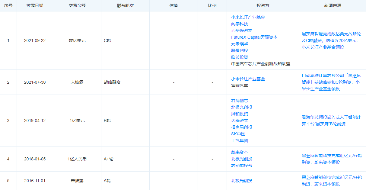Select the 招商局创投 investor link
366x190 pixels.
pos(242,127)
